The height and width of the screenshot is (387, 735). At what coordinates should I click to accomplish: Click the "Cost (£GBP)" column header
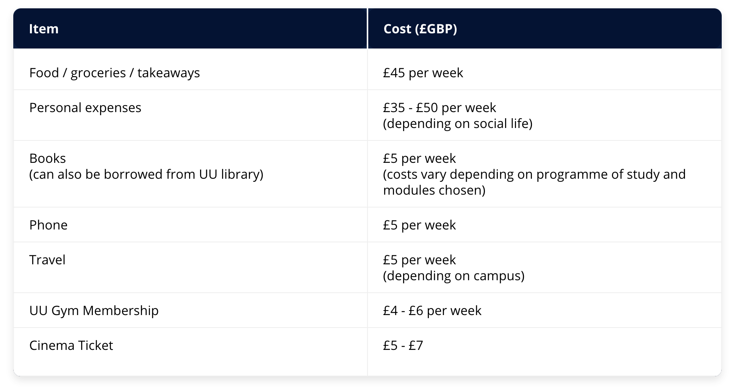click(x=420, y=29)
